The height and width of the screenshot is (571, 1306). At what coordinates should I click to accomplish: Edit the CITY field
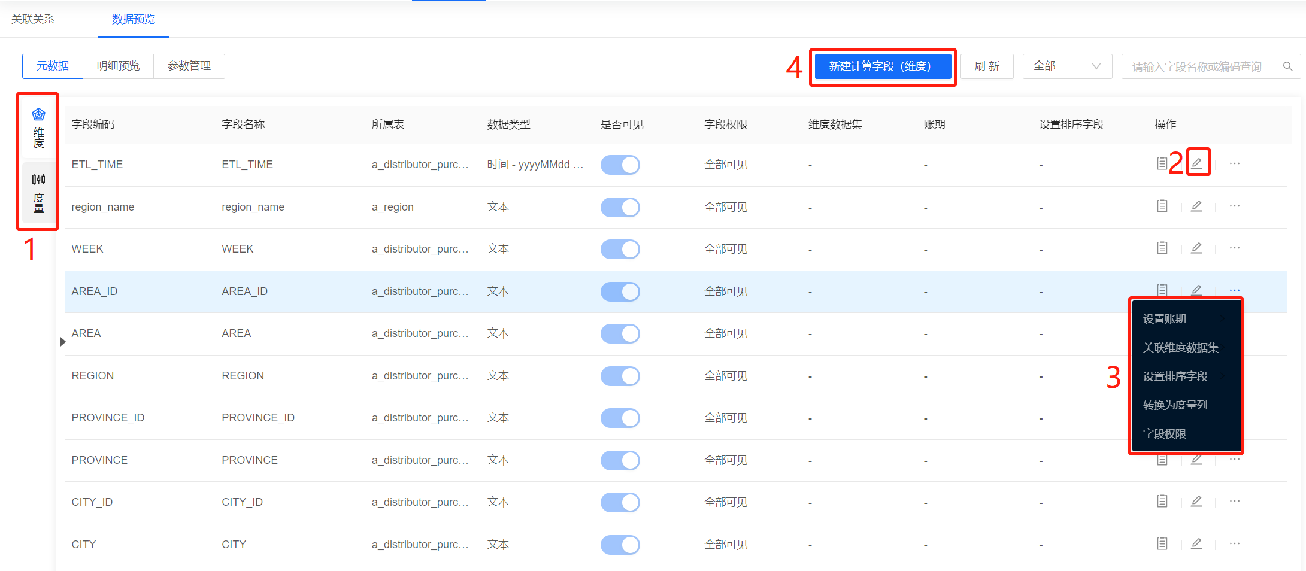(1196, 543)
